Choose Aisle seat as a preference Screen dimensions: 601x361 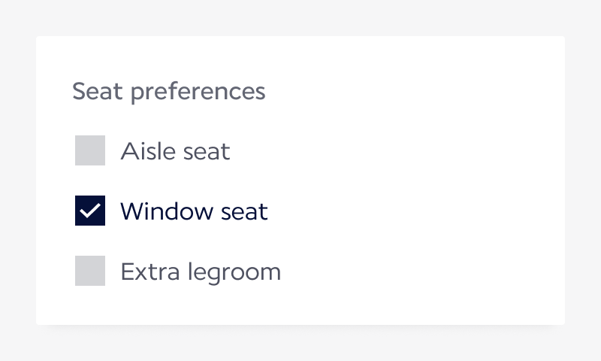click(90, 150)
